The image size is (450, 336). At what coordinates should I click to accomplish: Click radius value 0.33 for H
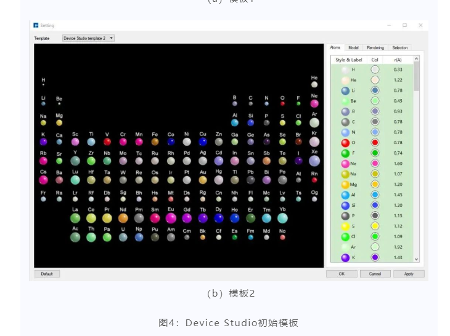[x=398, y=70]
